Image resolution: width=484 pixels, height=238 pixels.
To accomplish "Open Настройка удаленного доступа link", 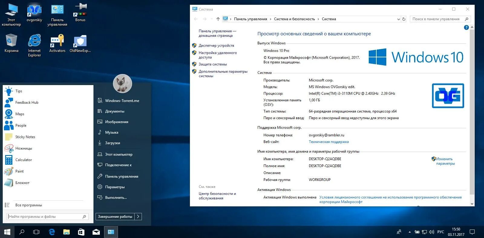I will tap(217, 55).
